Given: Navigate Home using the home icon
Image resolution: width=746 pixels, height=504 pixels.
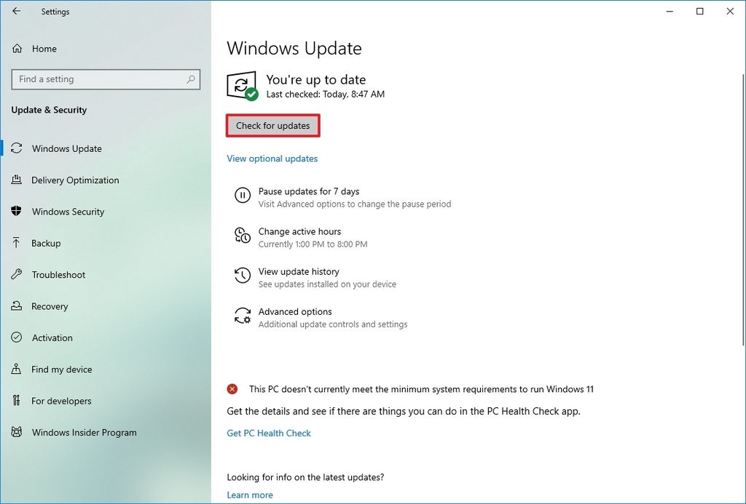Looking at the screenshot, I should (16, 48).
